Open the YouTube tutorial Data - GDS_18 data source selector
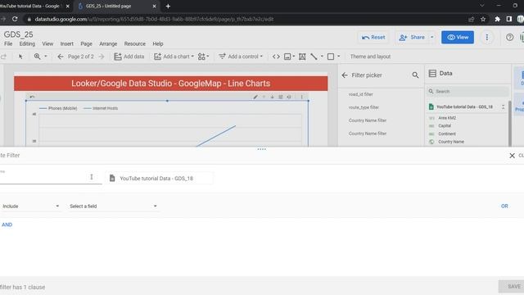 tap(160, 179)
